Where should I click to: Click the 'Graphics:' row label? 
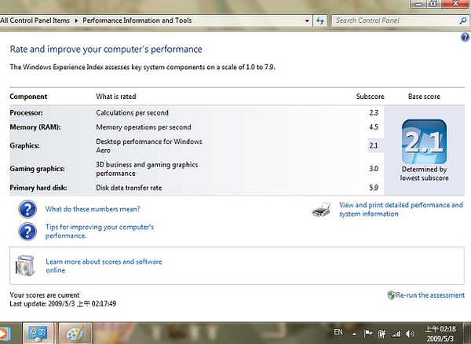pyautogui.click(x=24, y=146)
